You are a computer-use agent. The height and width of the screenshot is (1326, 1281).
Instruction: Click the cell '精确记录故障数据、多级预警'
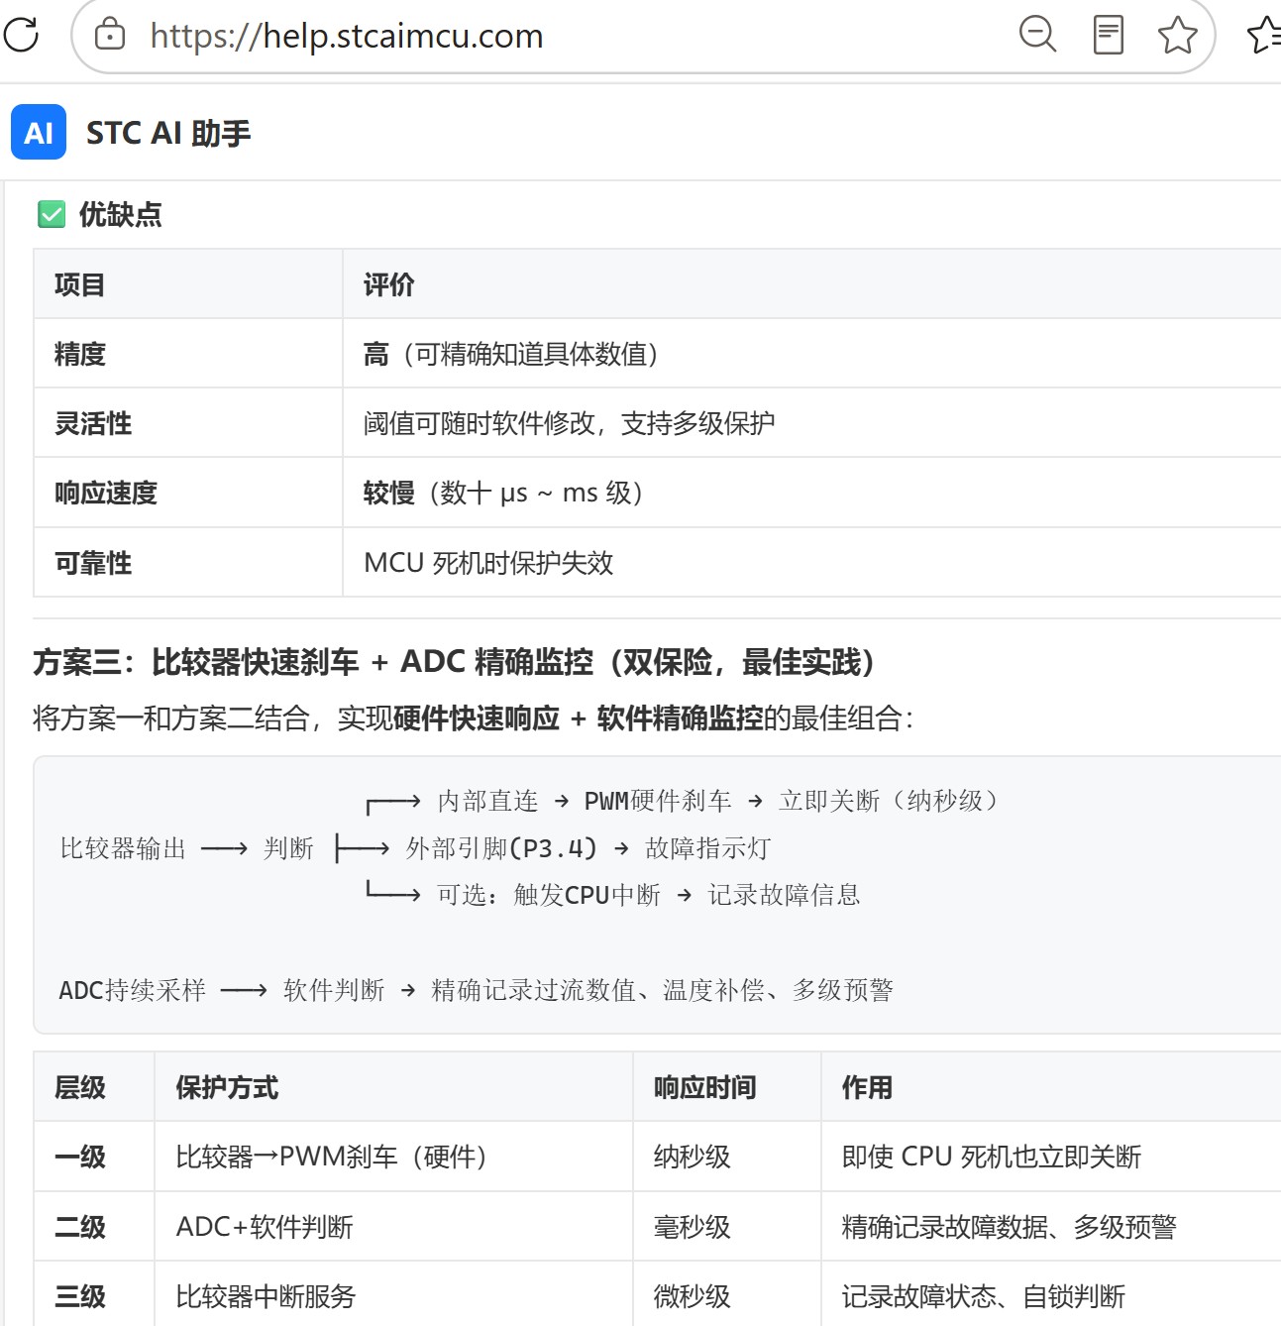pyautogui.click(x=1009, y=1227)
